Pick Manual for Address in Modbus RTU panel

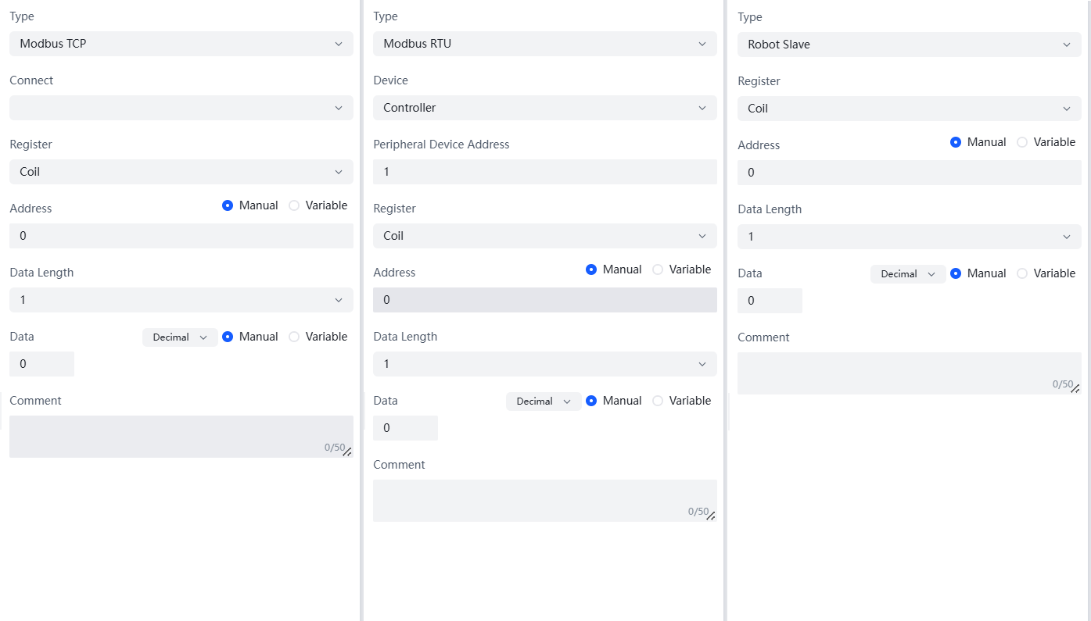pos(591,269)
